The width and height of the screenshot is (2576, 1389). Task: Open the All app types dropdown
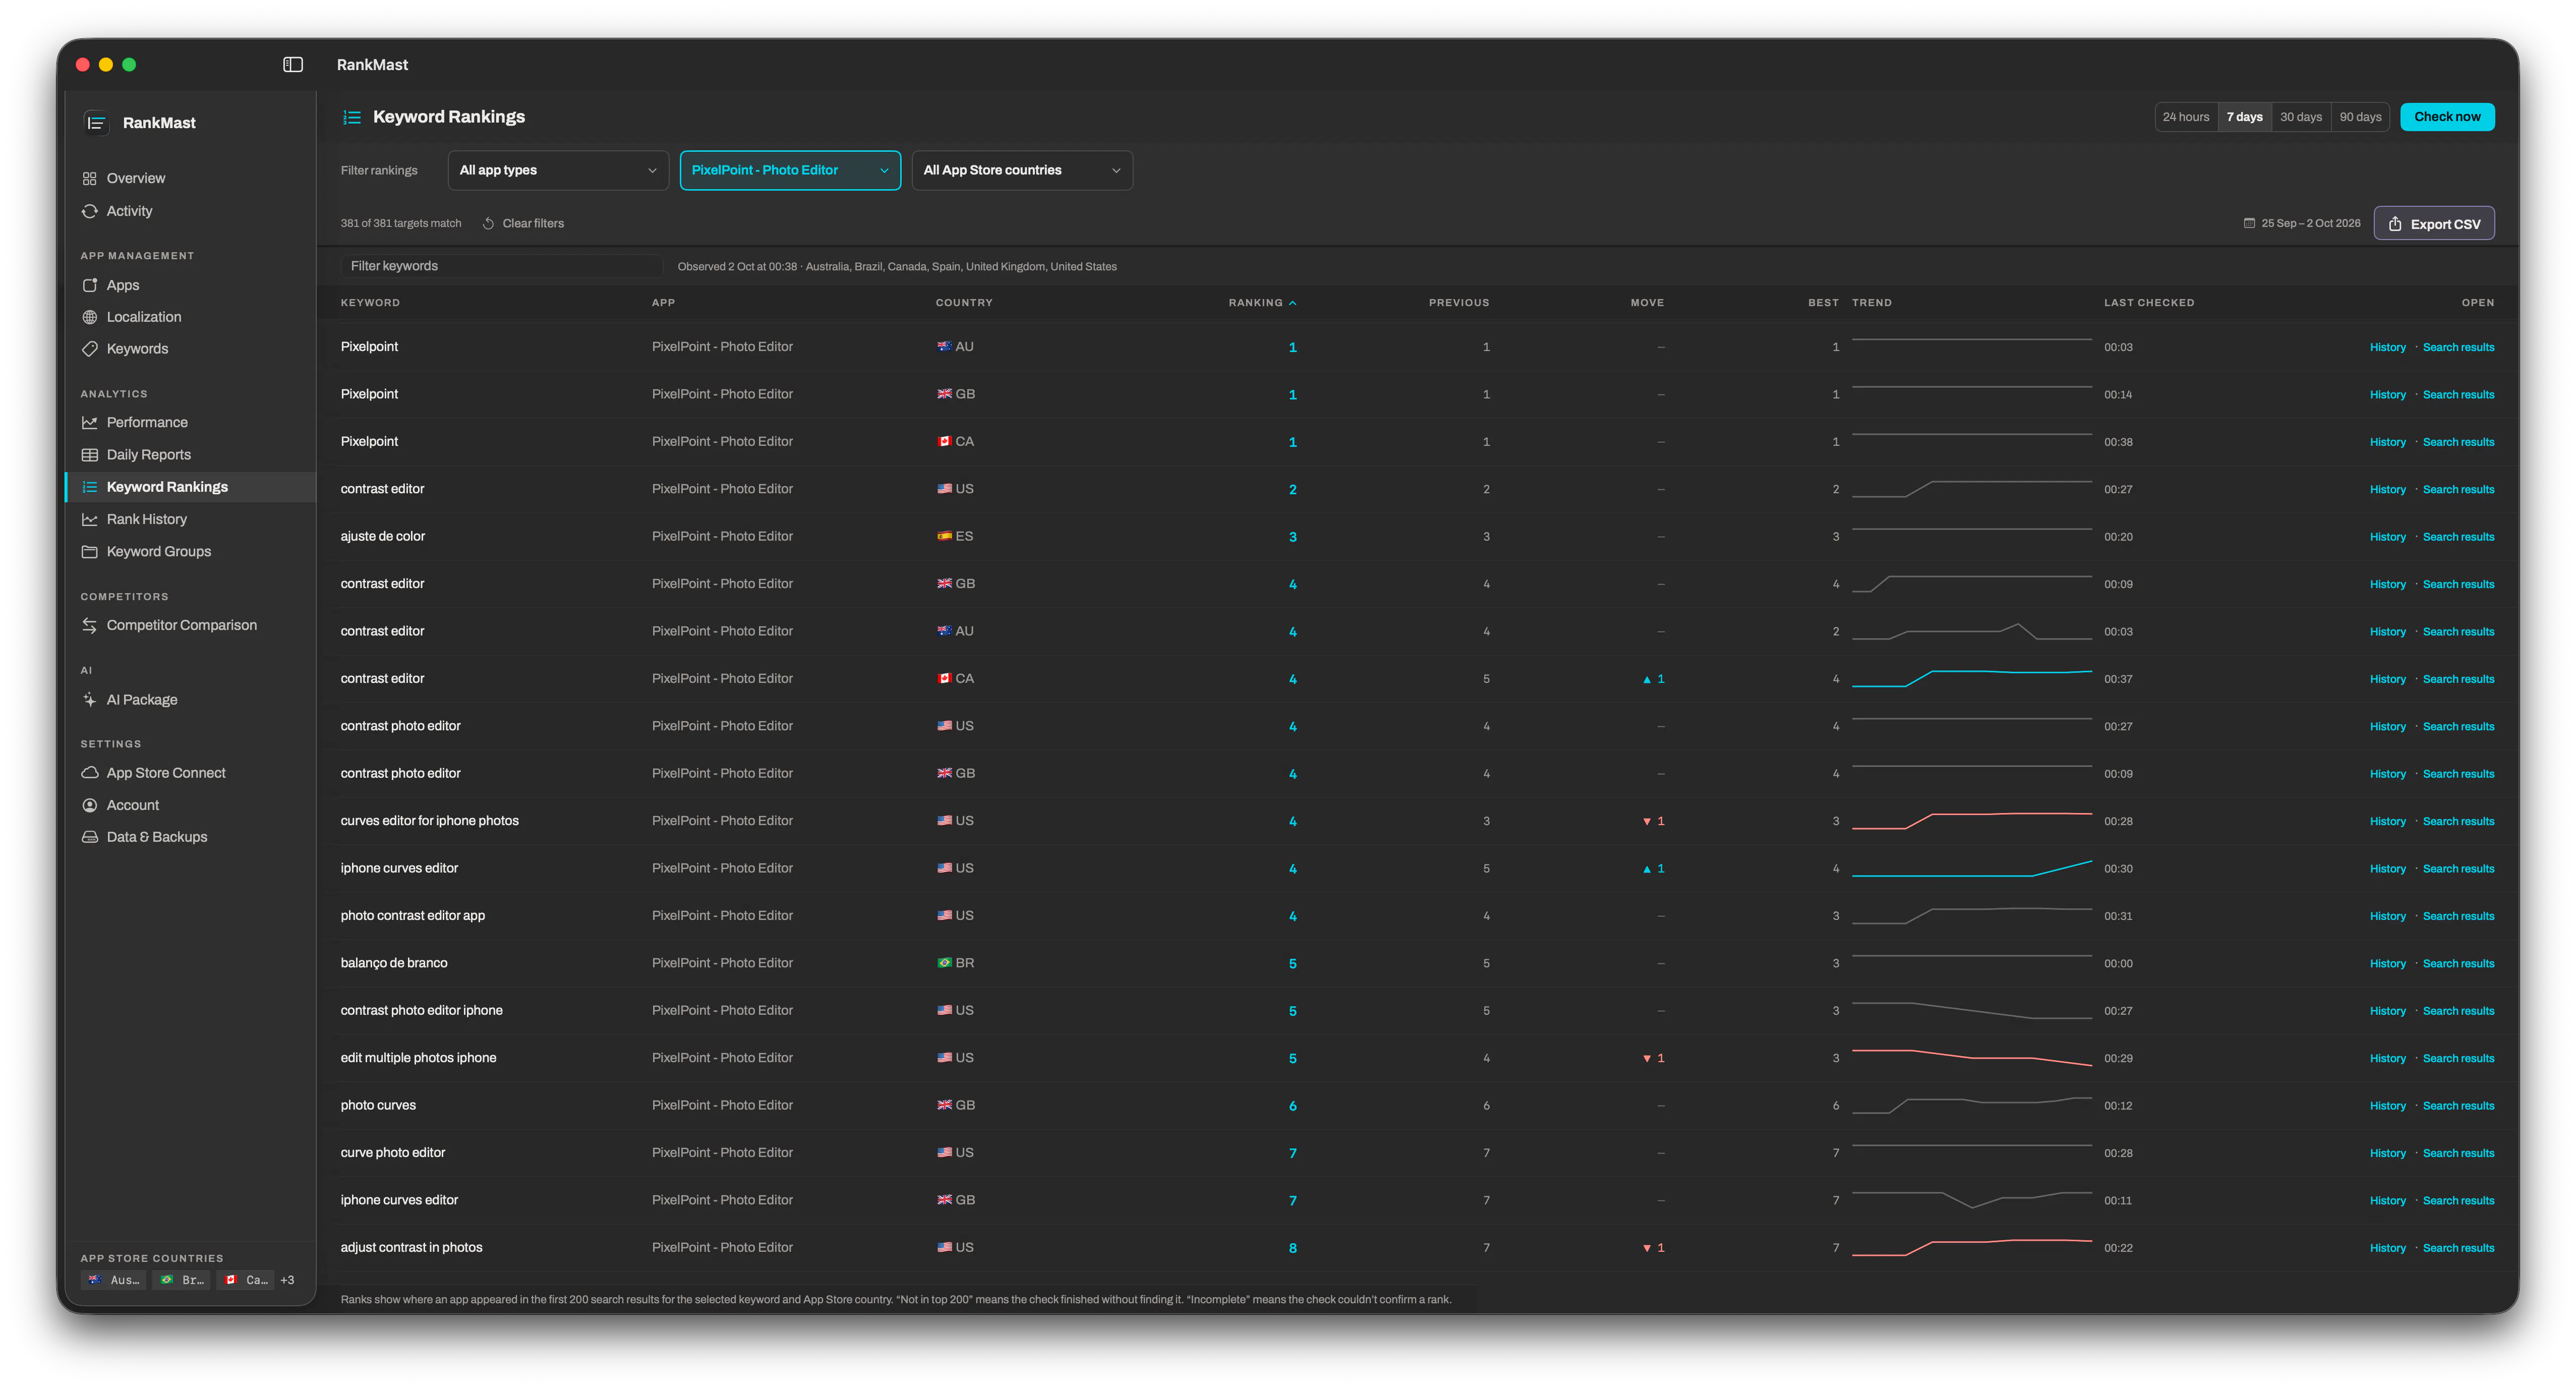coord(558,170)
